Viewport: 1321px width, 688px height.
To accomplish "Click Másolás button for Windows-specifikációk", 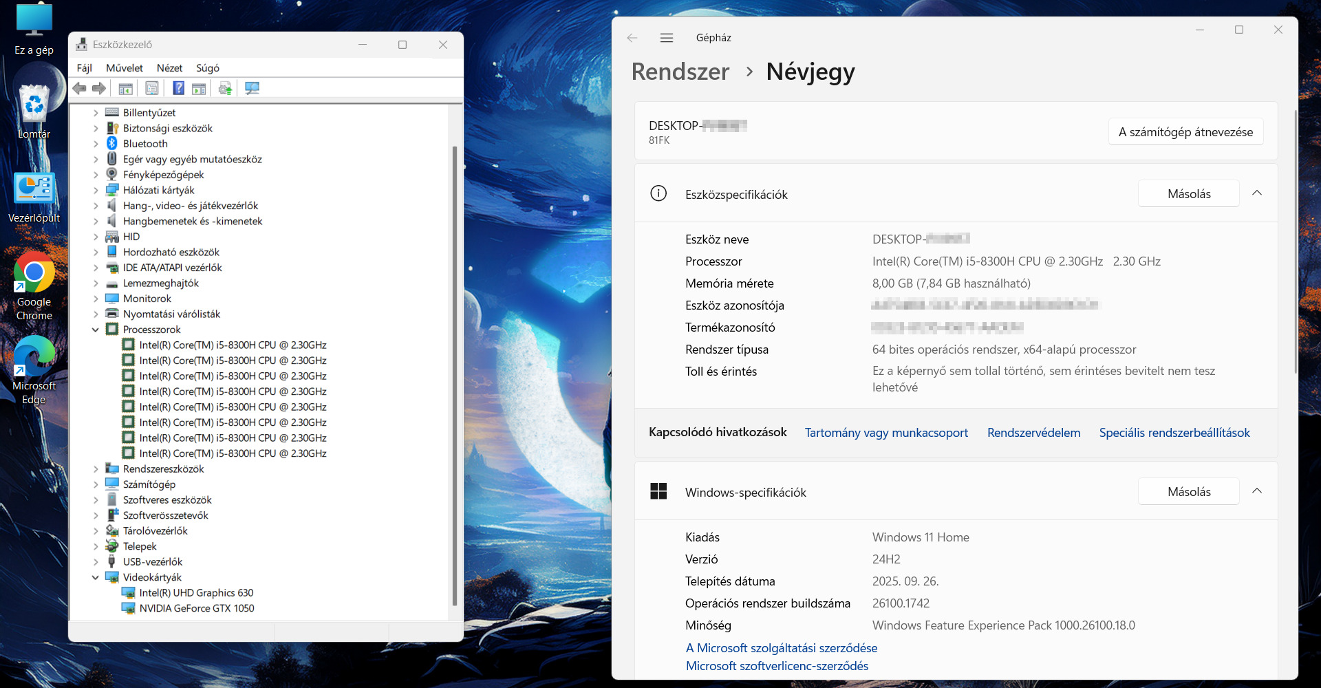I will point(1189,492).
